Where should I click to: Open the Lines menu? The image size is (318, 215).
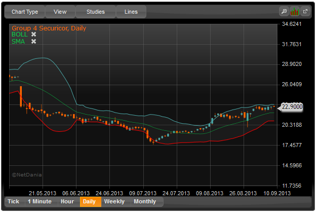pos(131,12)
